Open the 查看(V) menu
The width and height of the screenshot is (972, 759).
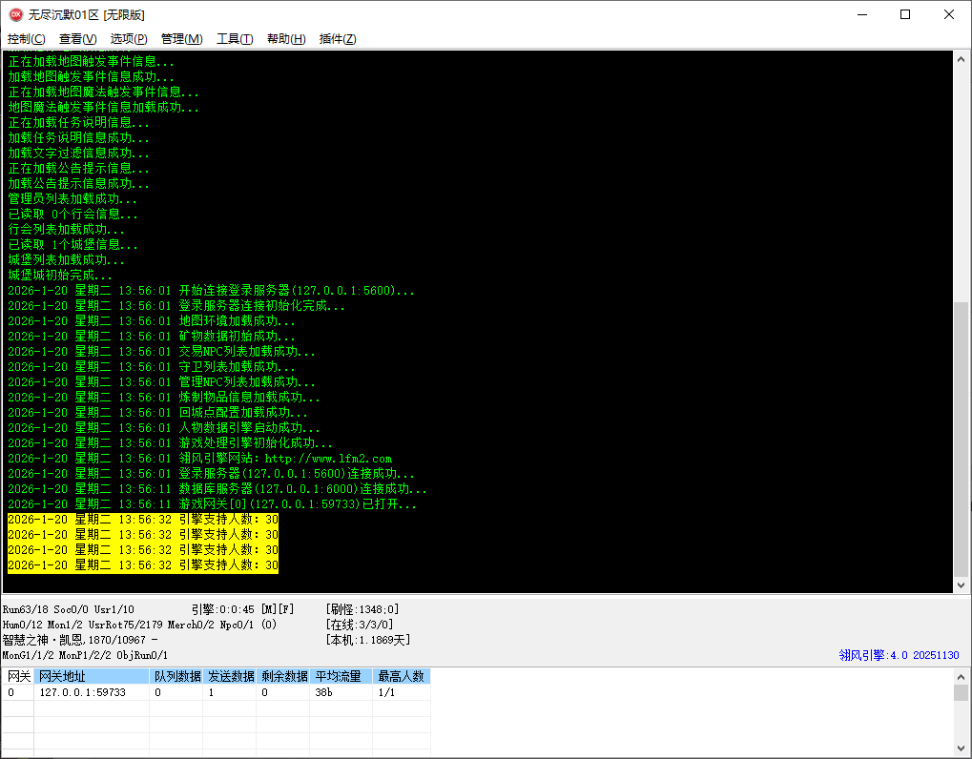pyautogui.click(x=77, y=39)
